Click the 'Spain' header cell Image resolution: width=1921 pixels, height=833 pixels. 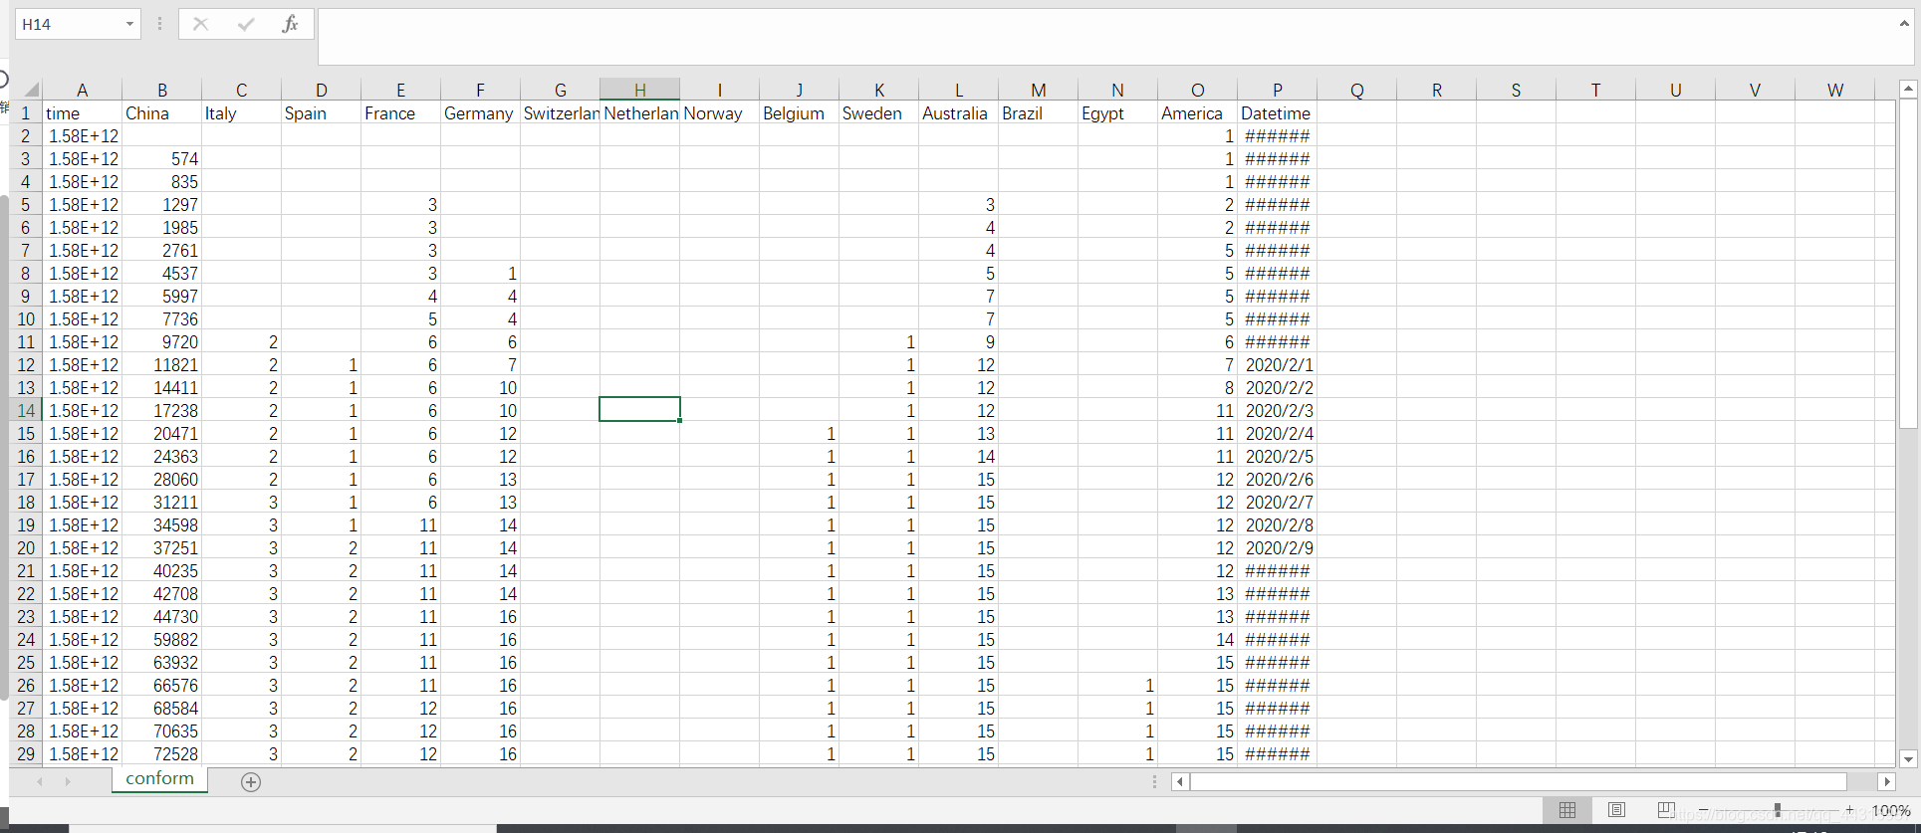pos(321,112)
